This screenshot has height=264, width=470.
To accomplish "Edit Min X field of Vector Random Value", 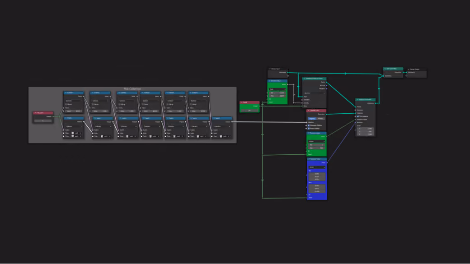I will tap(317, 174).
